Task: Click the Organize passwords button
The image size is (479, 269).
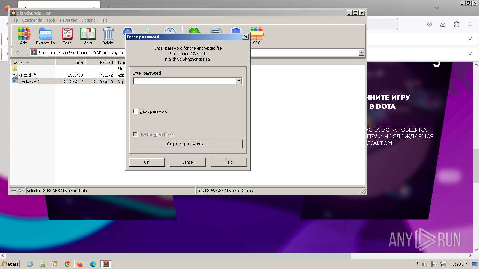Action: (x=187, y=144)
